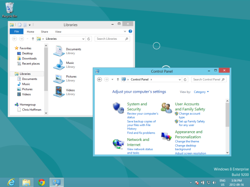Go forward in the Libraries window

coord(22,38)
